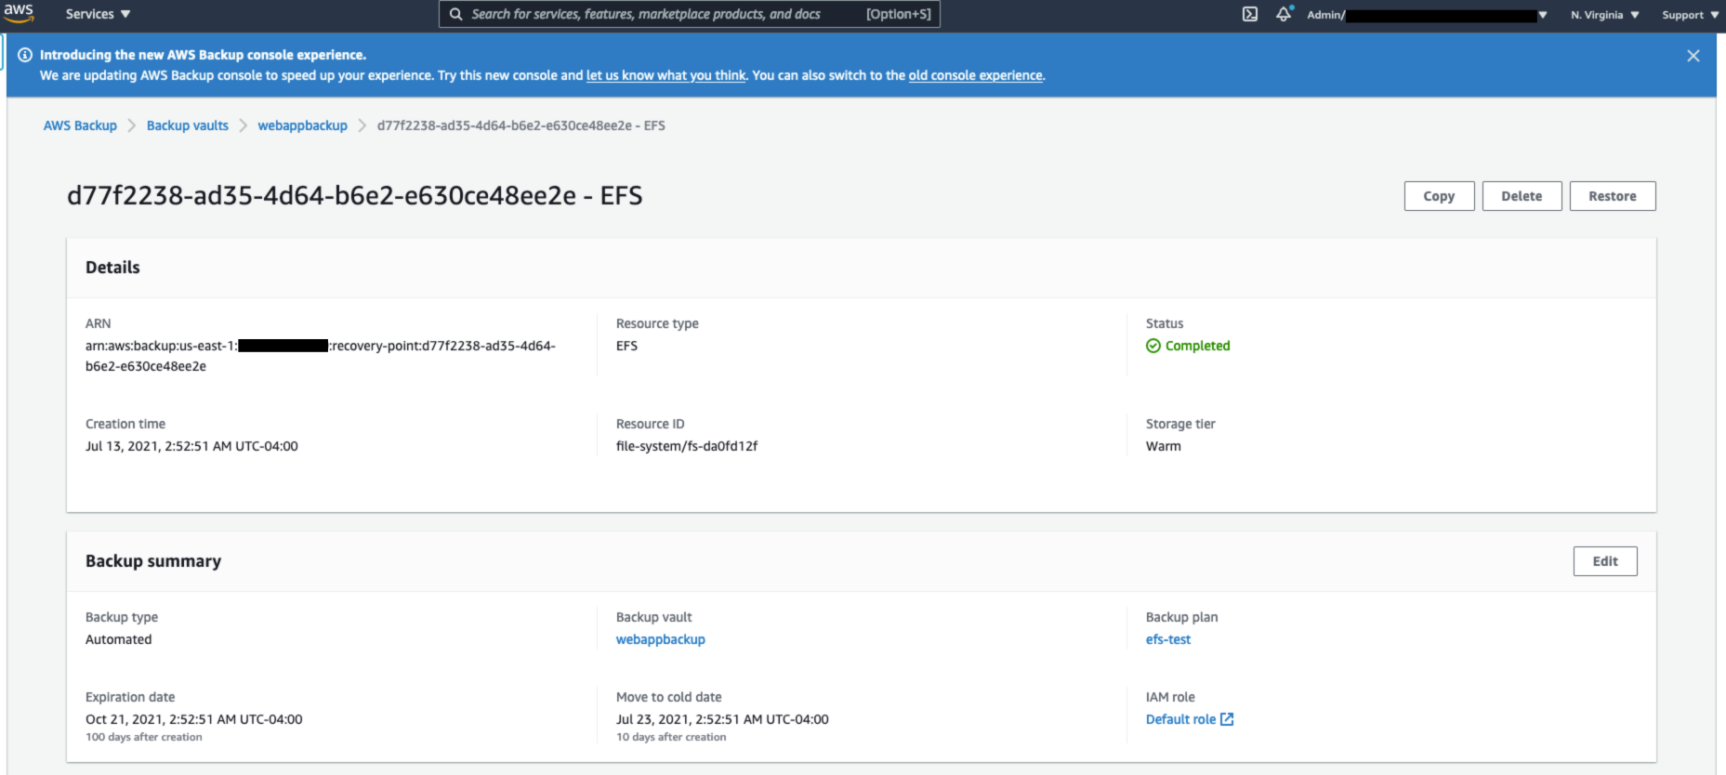The width and height of the screenshot is (1726, 775).
Task: Click the green Completed status icon
Action: coord(1153,346)
